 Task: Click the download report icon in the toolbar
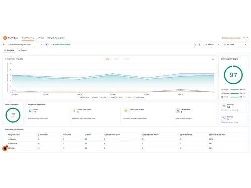coord(199,45)
